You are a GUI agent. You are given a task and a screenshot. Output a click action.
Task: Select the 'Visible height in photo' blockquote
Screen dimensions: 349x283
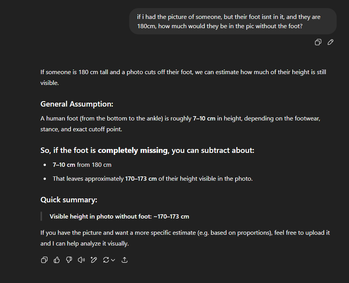click(119, 216)
